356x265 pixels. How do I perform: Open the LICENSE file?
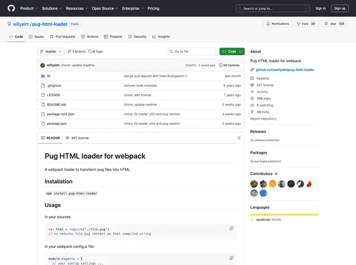tap(54, 95)
